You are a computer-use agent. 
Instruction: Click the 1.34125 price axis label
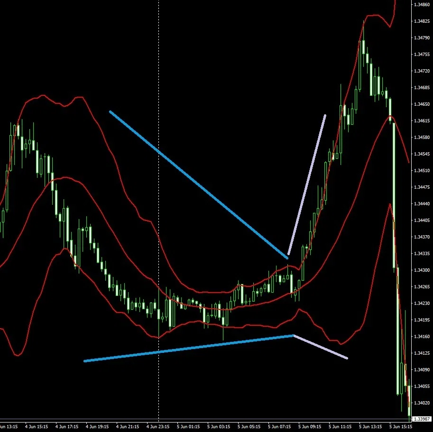422,353
